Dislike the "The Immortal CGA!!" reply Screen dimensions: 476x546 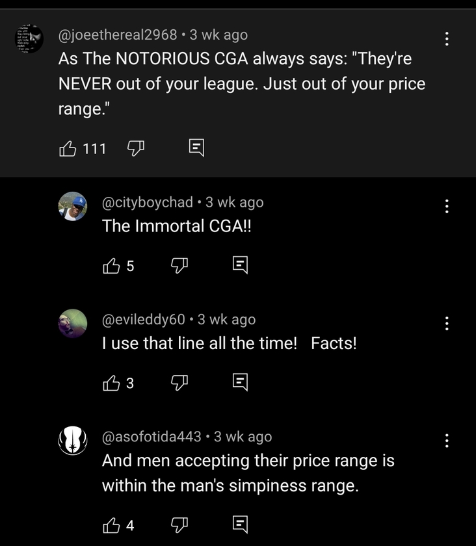tap(179, 265)
